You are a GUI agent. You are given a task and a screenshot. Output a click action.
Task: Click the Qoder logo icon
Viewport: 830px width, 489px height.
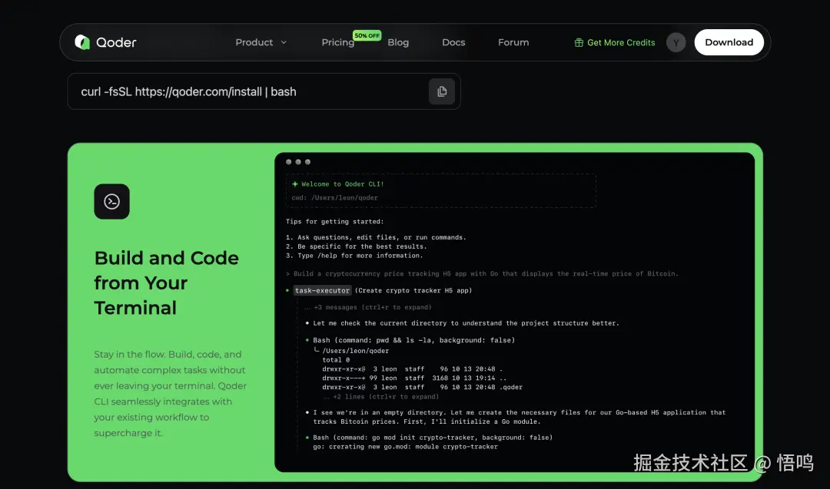[82, 42]
